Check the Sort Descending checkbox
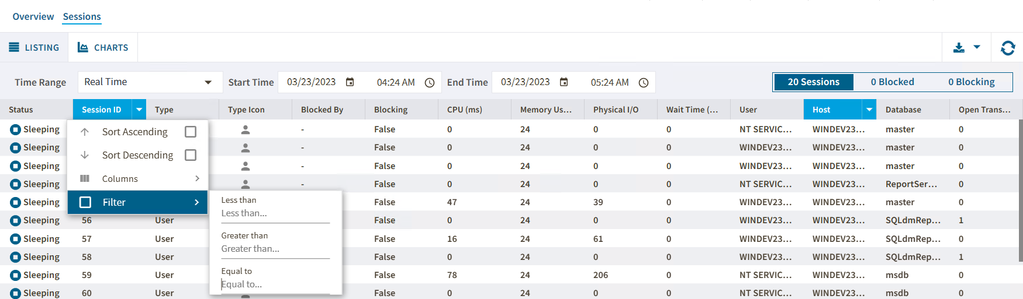This screenshot has width=1023, height=299. (x=191, y=155)
